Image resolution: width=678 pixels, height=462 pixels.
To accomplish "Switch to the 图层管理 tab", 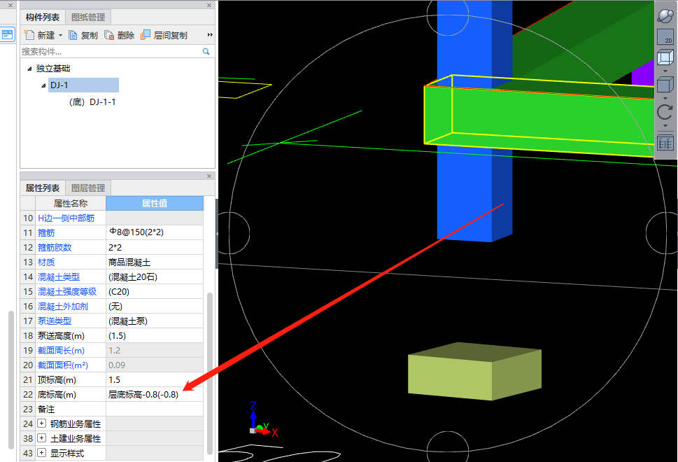I will point(88,188).
